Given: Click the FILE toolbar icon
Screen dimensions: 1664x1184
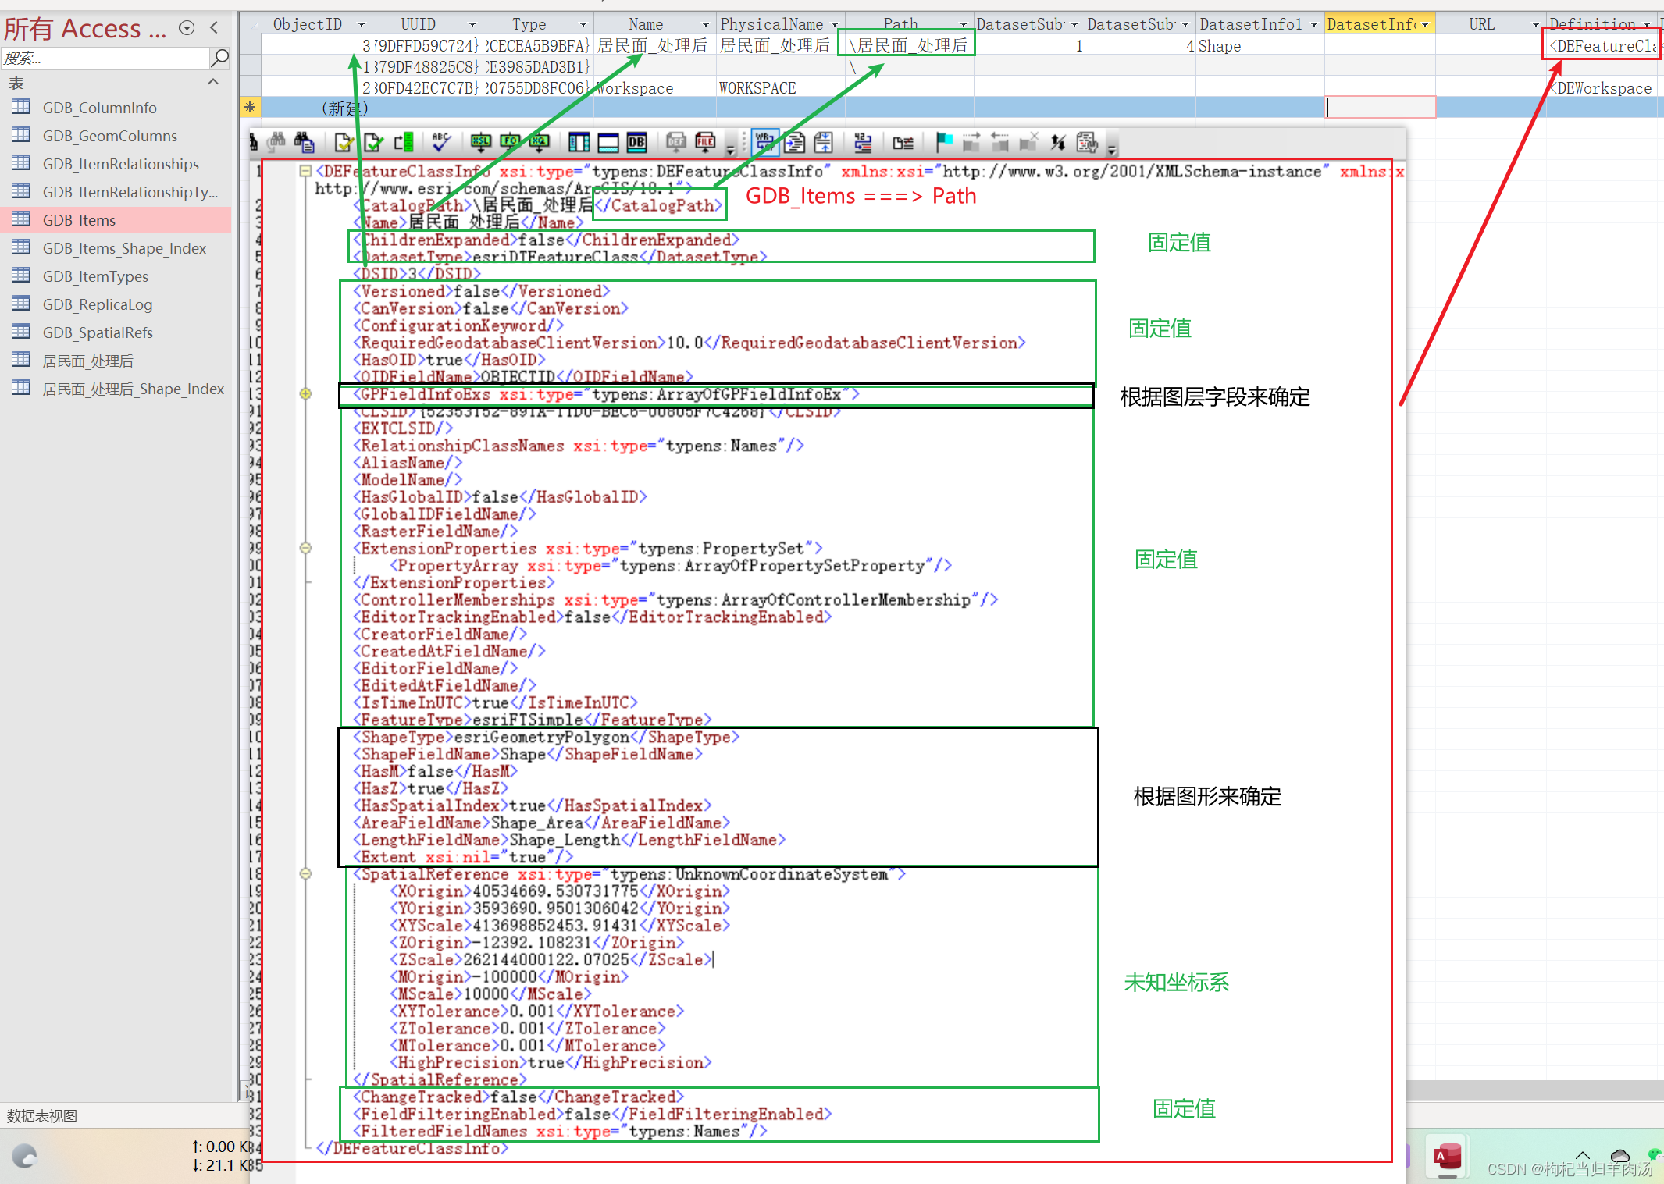Looking at the screenshot, I should click(706, 142).
